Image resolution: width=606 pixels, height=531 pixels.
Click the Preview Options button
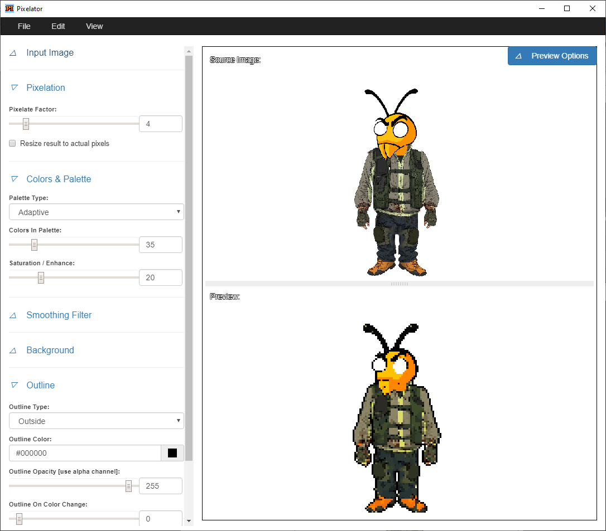point(552,56)
